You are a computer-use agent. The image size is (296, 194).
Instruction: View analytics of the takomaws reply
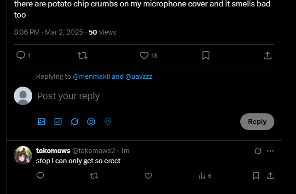click(x=205, y=176)
